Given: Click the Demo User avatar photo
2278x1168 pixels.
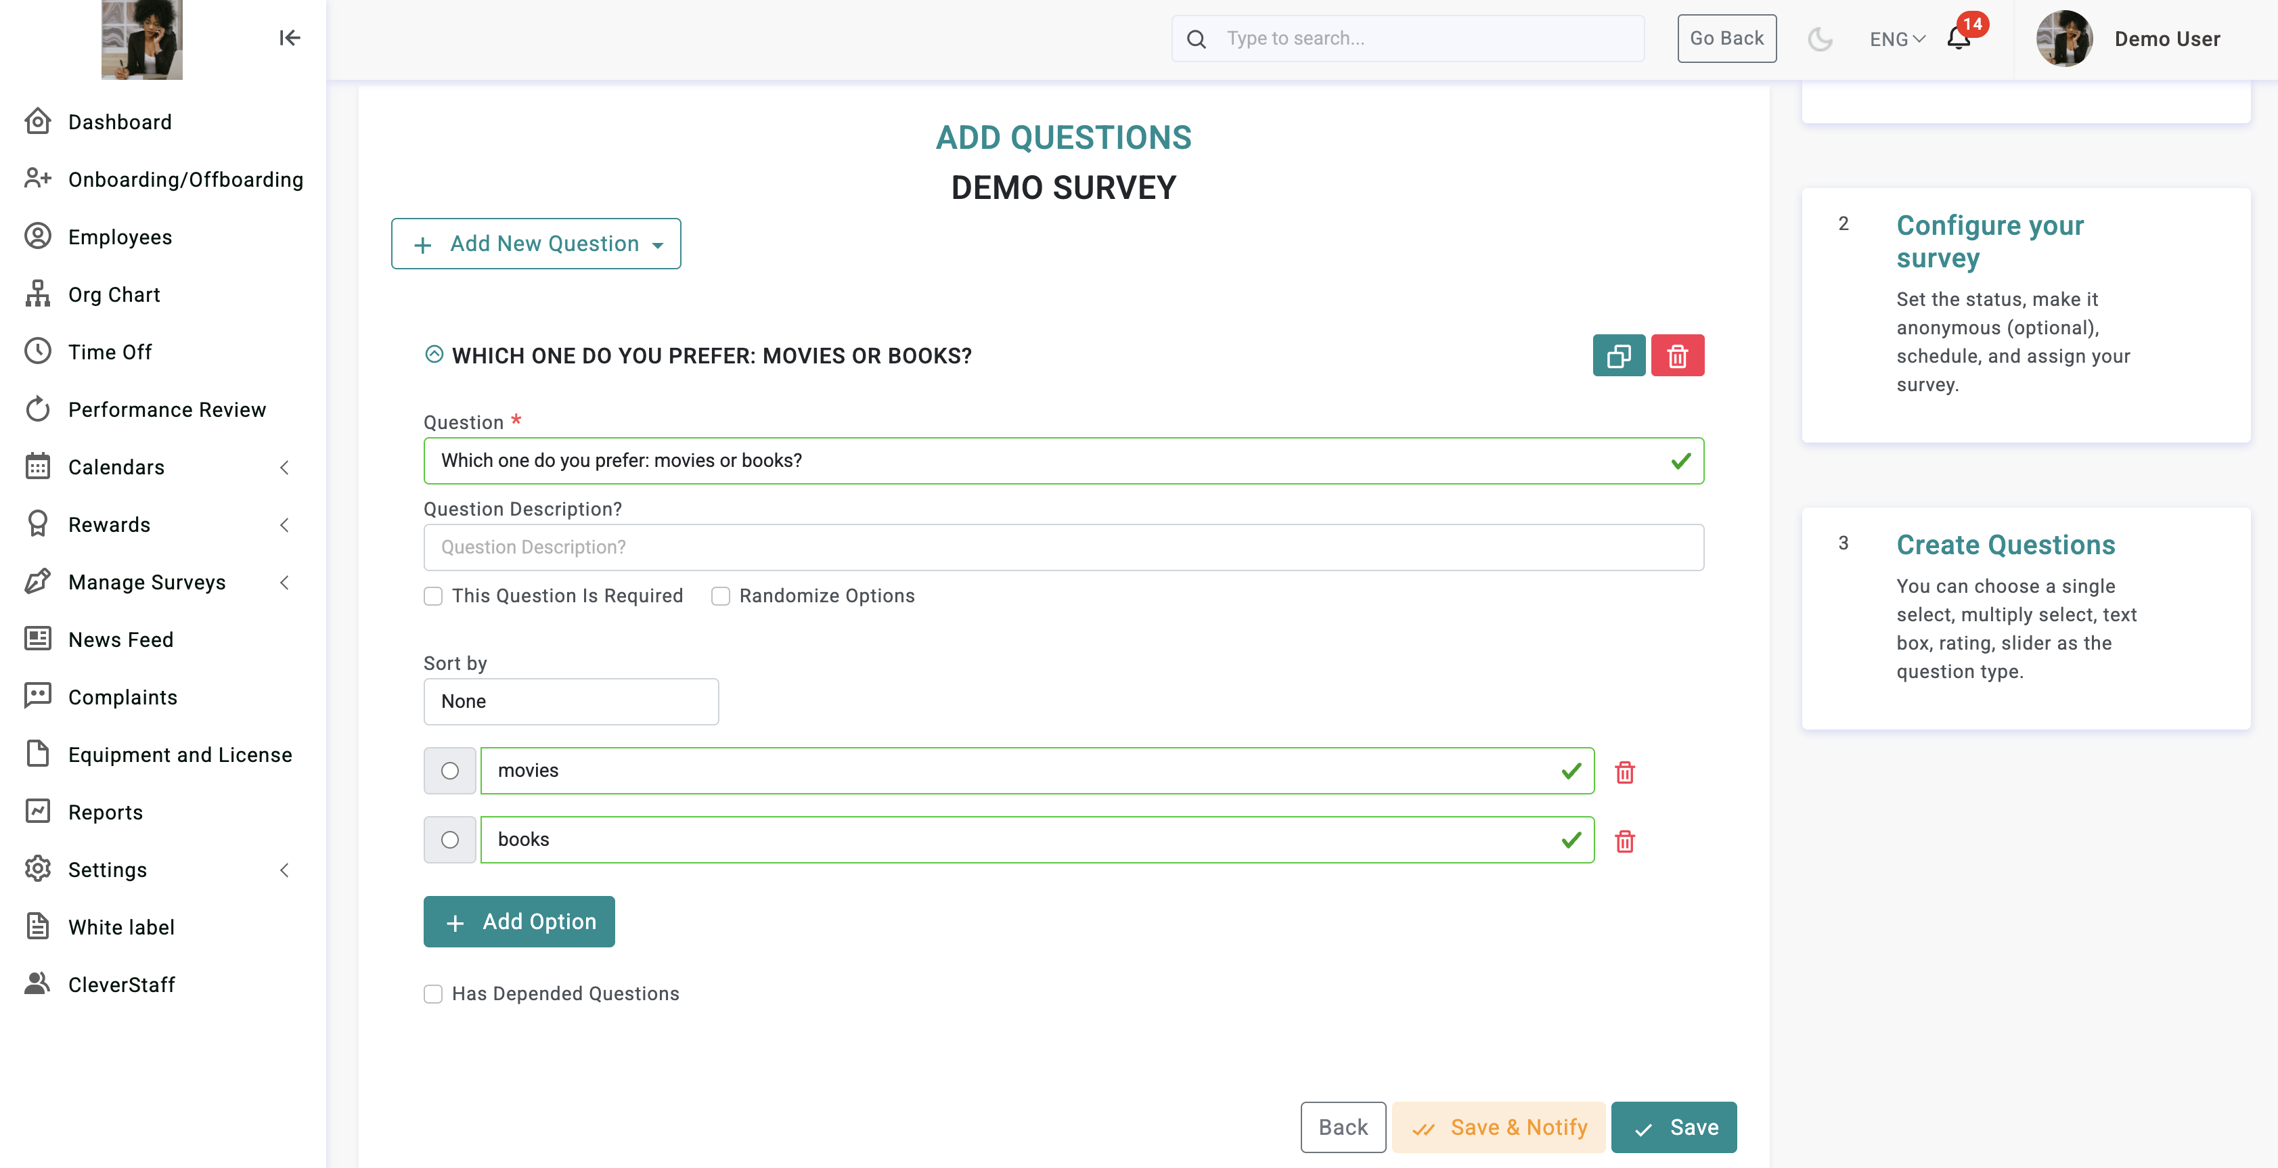Looking at the screenshot, I should (2064, 39).
